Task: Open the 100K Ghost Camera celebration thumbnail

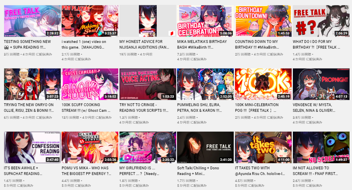Action: (90, 84)
